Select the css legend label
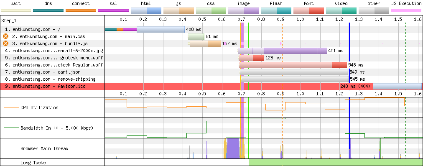 pyautogui.click(x=211, y=4)
